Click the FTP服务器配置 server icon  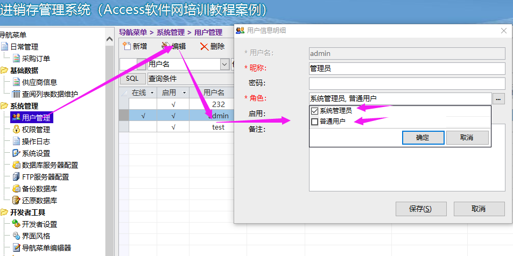pos(16,177)
